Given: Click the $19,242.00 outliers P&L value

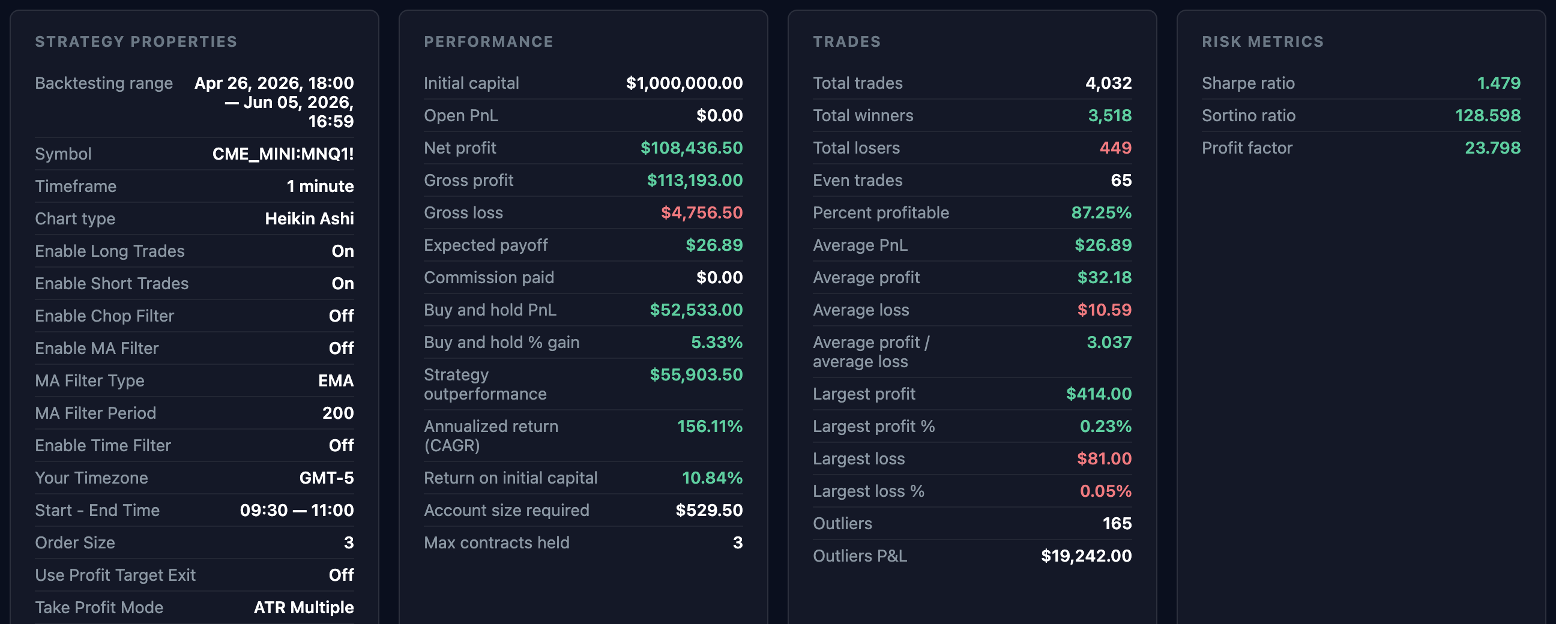Looking at the screenshot, I should [x=1086, y=556].
